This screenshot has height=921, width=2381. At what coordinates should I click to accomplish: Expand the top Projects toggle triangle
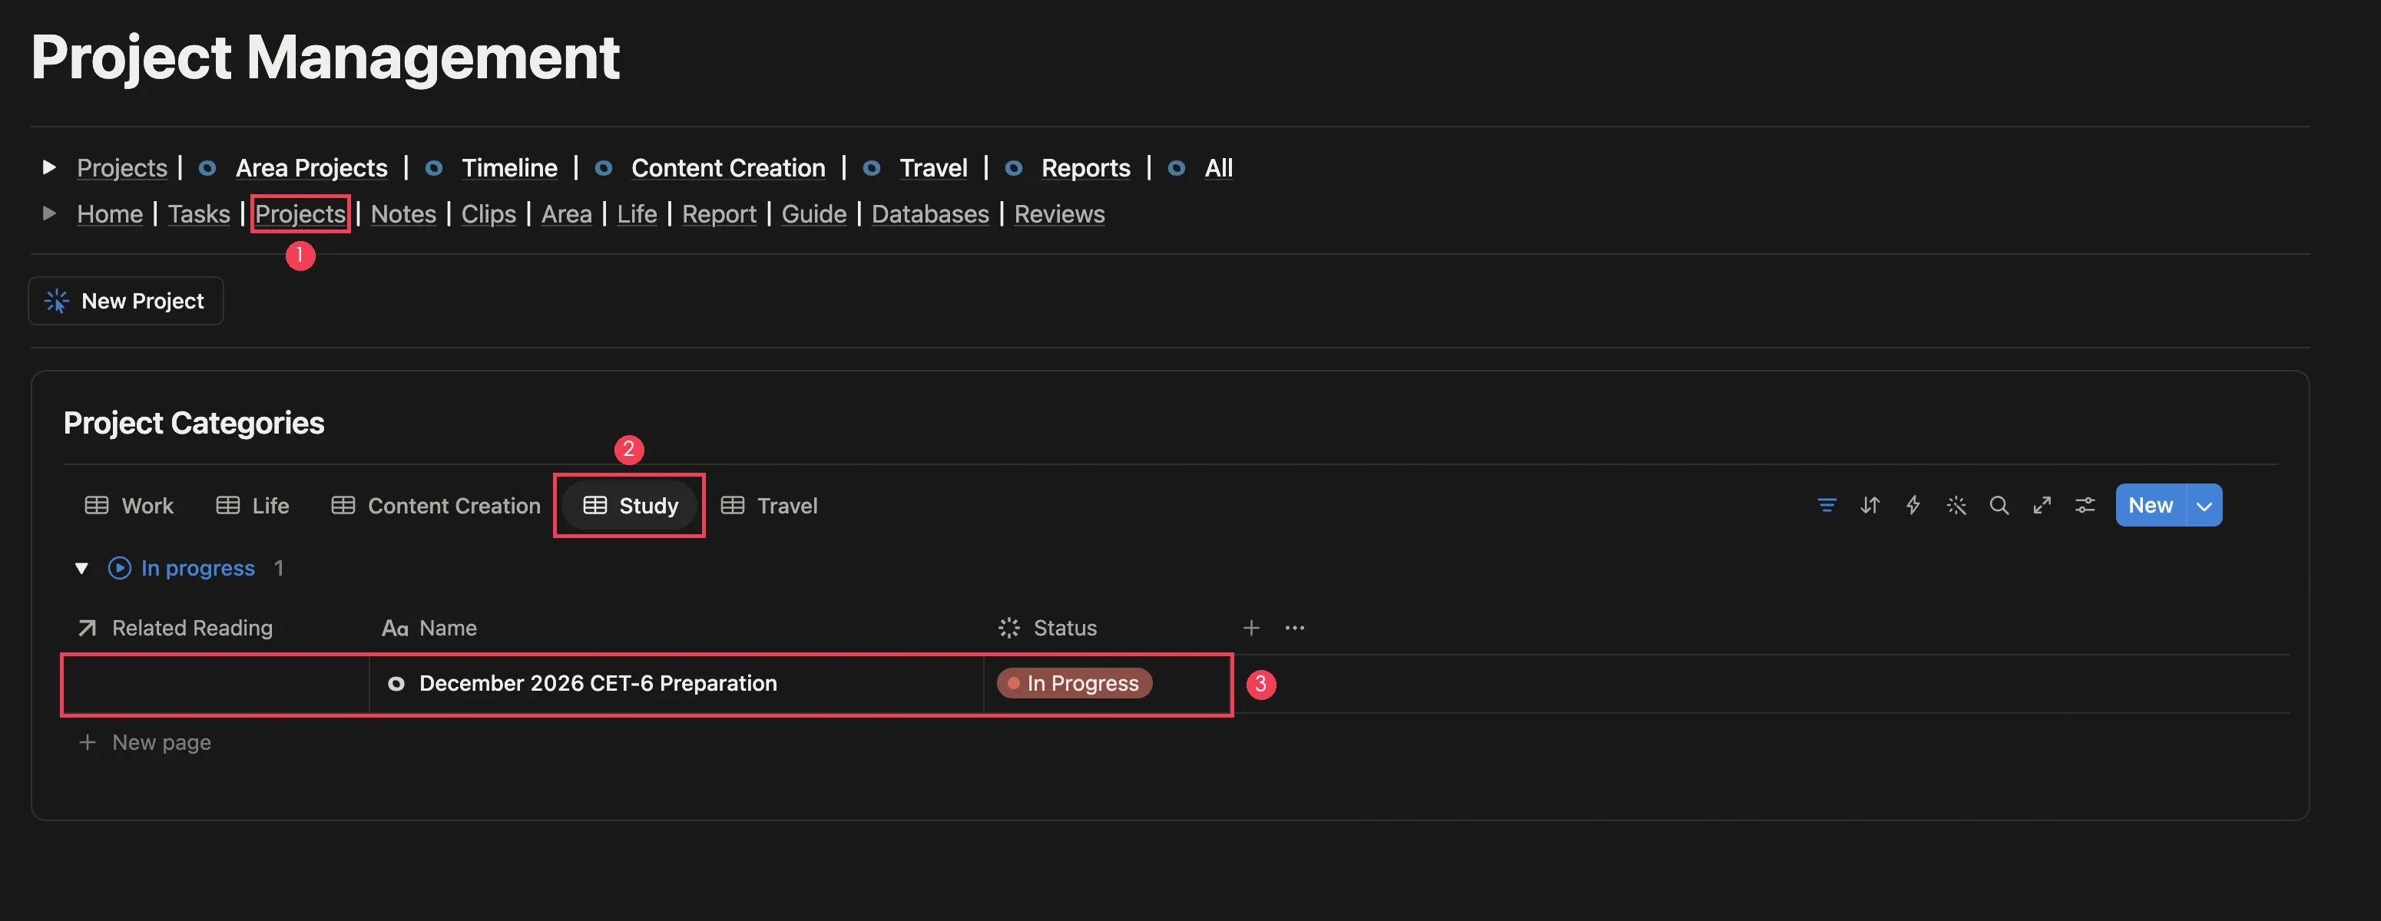click(x=49, y=167)
